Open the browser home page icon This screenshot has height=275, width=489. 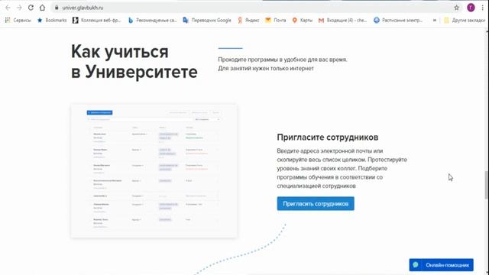[x=43, y=8]
